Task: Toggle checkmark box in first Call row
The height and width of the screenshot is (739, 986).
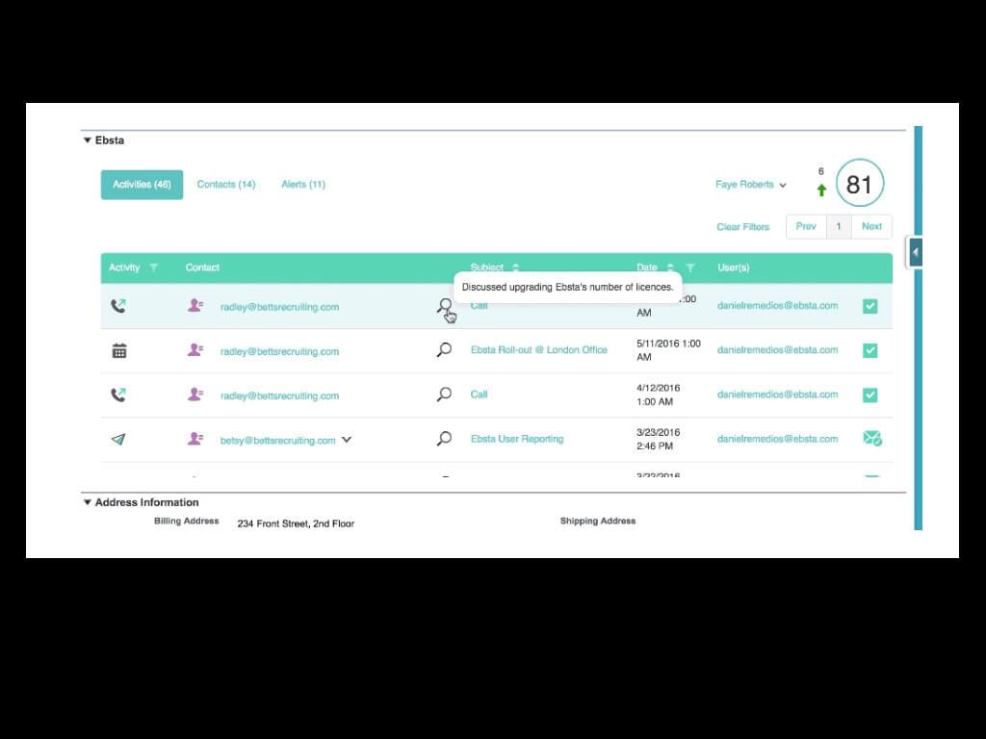Action: [x=869, y=306]
